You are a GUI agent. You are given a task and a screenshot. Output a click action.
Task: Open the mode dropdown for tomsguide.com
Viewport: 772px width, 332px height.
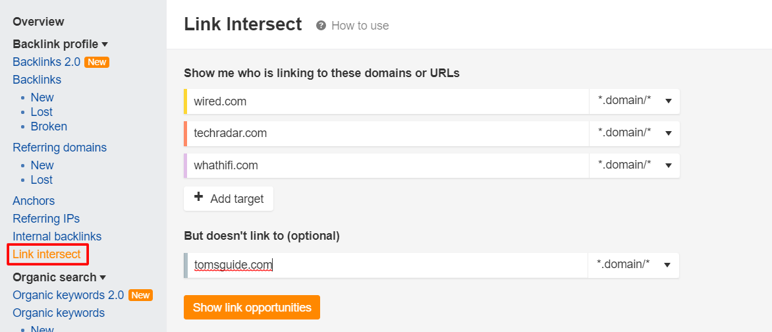tap(633, 265)
